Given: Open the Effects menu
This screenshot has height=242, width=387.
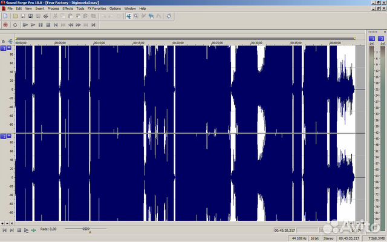Looking at the screenshot, I should pos(68,8).
